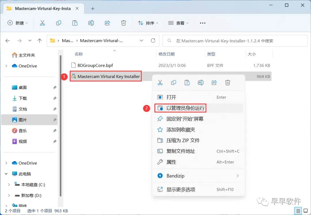Close the Mastercam-Virtural-Key-Insta tab
The height and width of the screenshot is (215, 311).
pos(77,9)
